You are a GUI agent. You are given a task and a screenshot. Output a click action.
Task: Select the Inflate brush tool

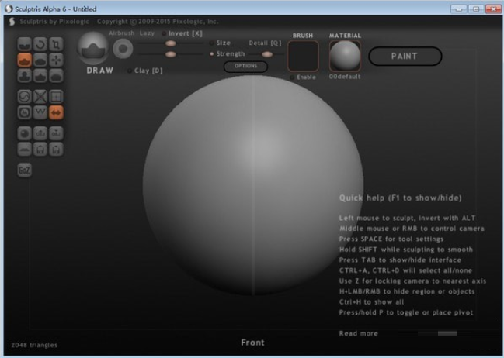[x=24, y=76]
